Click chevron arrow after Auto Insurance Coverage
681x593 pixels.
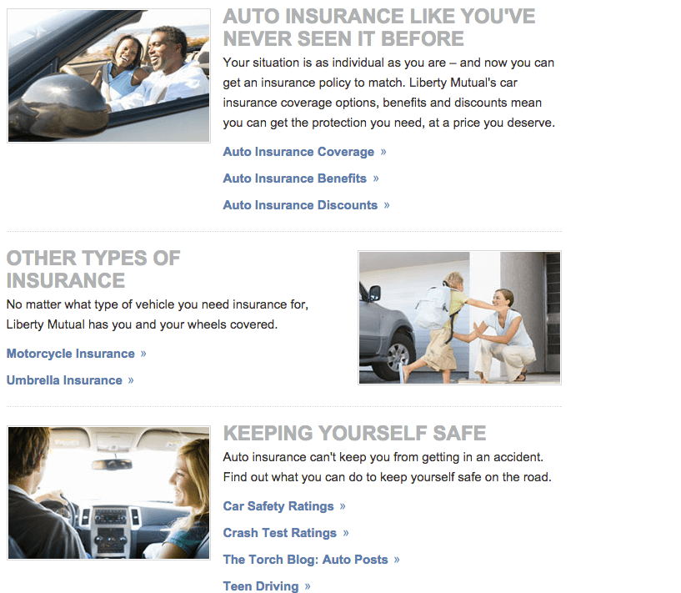point(383,152)
